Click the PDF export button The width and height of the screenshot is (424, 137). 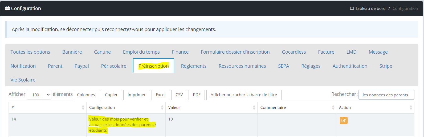pyautogui.click(x=197, y=95)
